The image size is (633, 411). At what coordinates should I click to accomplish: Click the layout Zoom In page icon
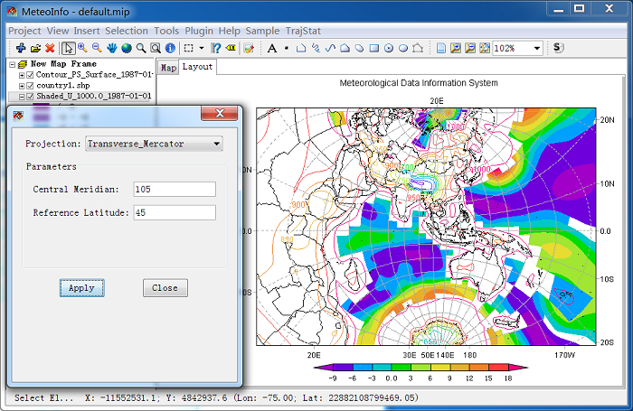[456, 49]
